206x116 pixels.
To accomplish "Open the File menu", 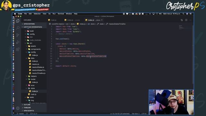I will tap(25, 14).
